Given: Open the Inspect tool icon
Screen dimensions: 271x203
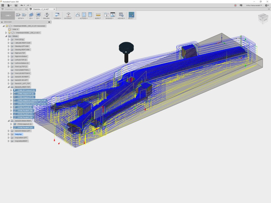Looking at the screenshot, I should click(x=98, y=15).
